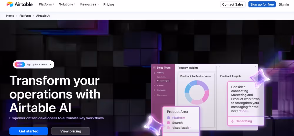This screenshot has height=136, width=294.
Task: Click the Feedback by Product Area title
Action: tap(196, 76)
